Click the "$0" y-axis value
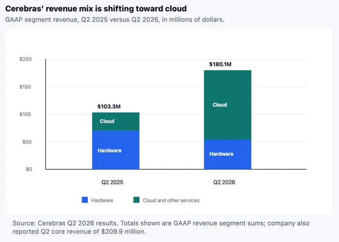 click(29, 169)
